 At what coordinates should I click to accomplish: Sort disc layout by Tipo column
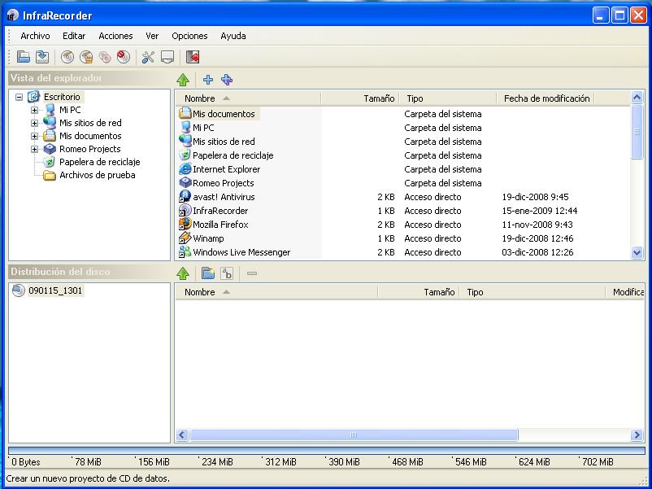point(532,292)
